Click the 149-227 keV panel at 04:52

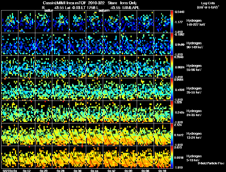(111, 22)
